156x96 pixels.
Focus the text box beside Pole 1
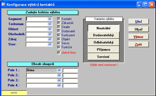[70, 70]
